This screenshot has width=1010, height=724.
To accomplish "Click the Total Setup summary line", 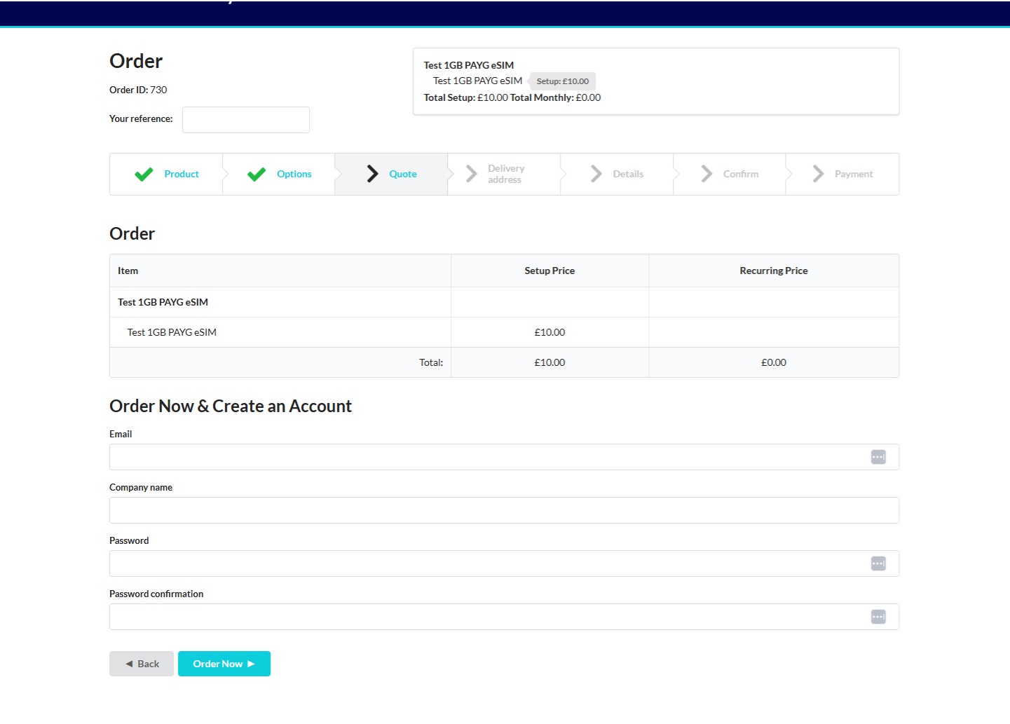I will click(x=512, y=97).
